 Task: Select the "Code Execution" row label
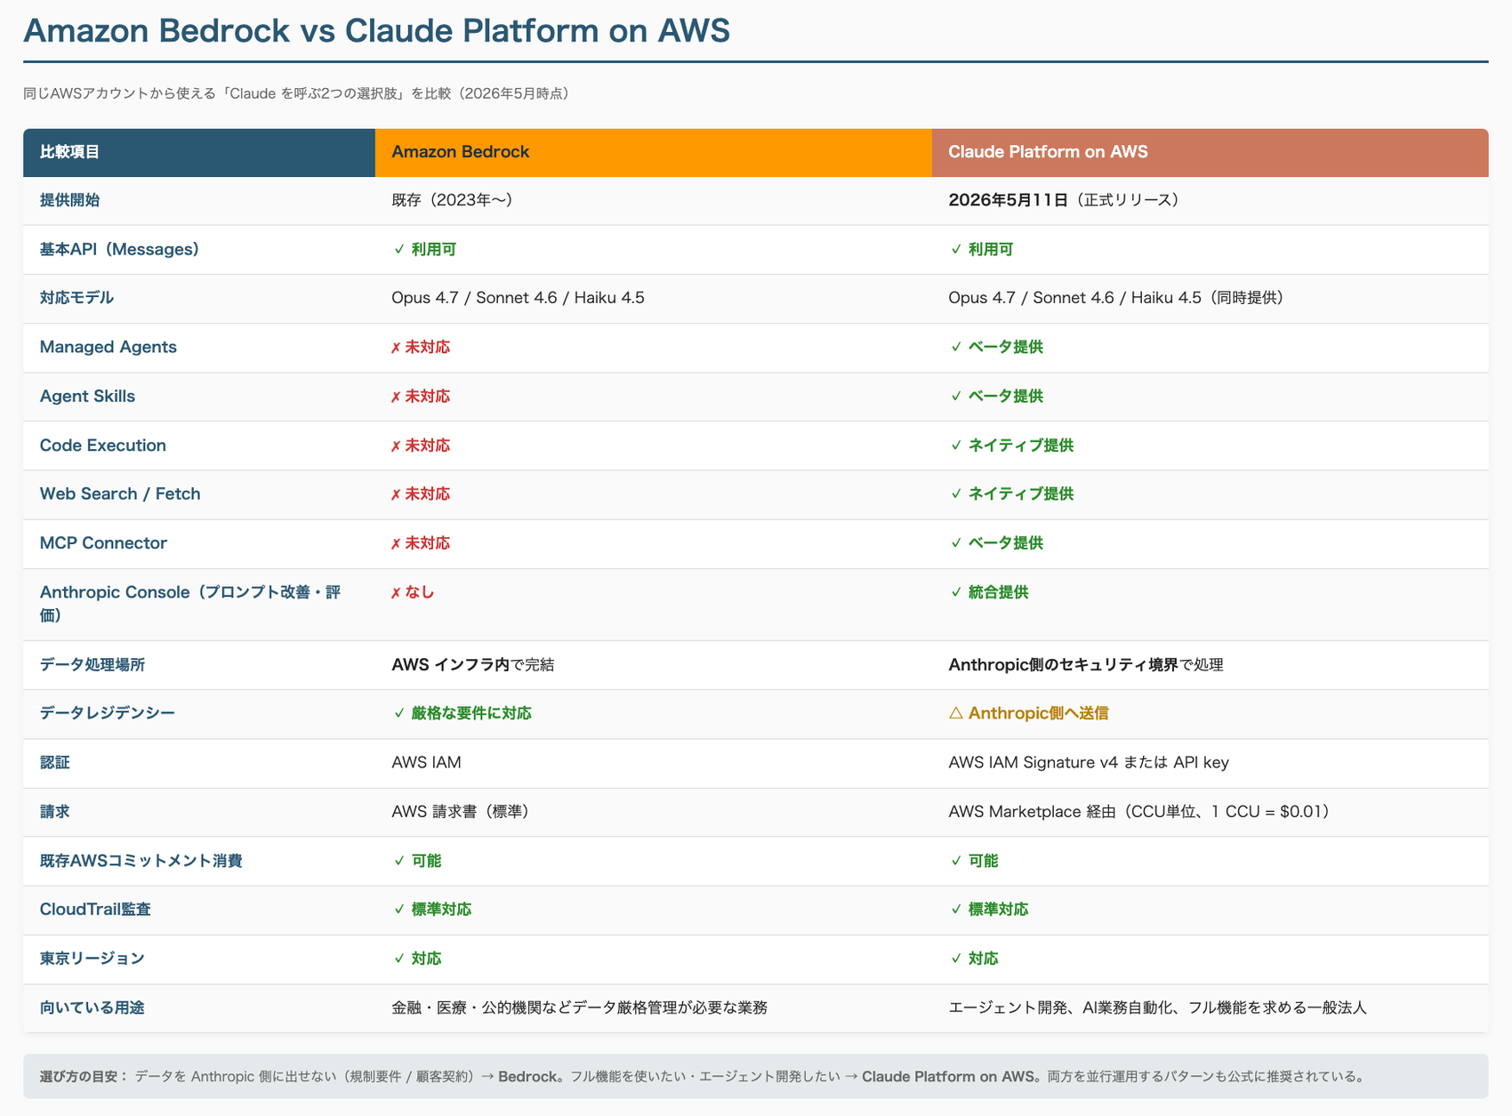[103, 446]
